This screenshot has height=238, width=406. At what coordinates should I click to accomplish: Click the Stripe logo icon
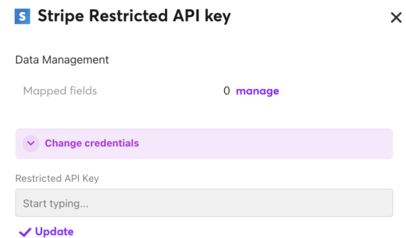22,16
